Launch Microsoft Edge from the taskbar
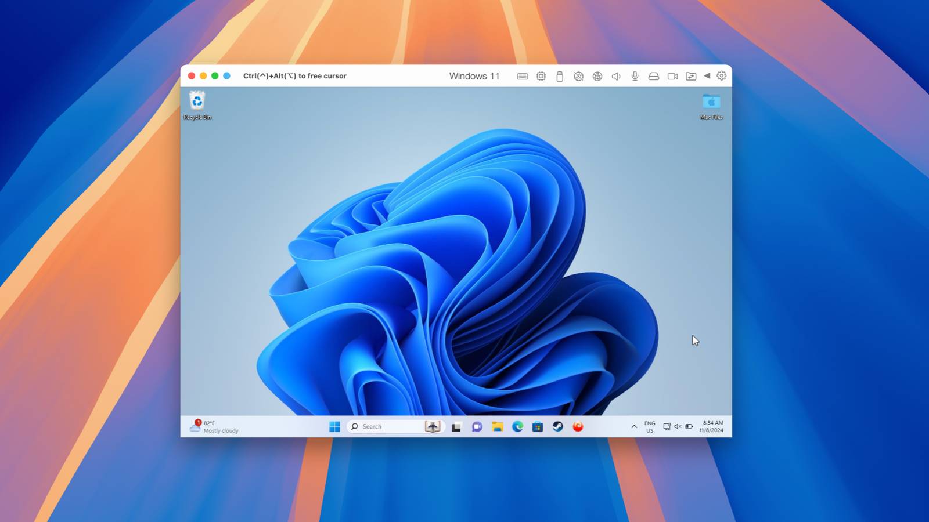This screenshot has width=929, height=522. click(x=518, y=427)
